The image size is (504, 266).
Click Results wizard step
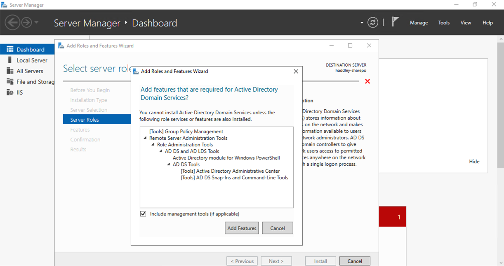[x=78, y=149]
